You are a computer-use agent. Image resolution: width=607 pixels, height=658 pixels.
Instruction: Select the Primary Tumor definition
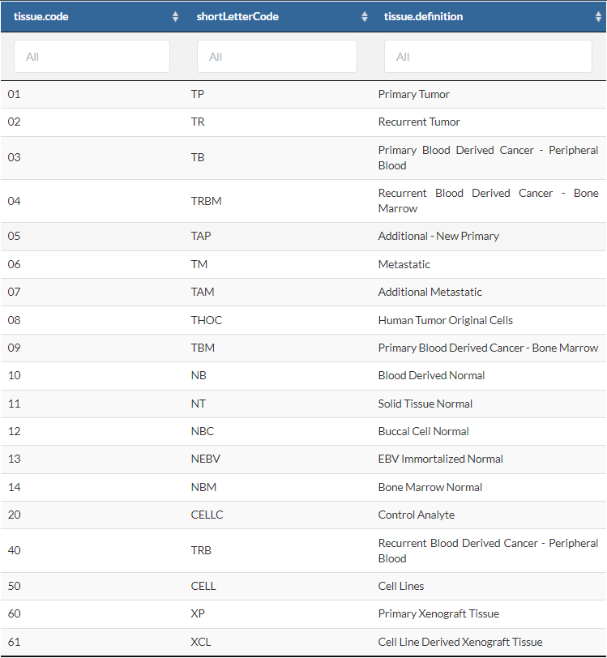(413, 95)
